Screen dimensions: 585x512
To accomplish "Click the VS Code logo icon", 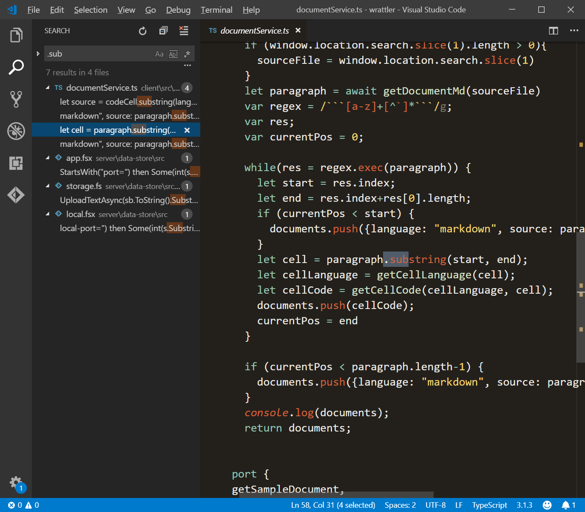I will pyautogui.click(x=12, y=9).
